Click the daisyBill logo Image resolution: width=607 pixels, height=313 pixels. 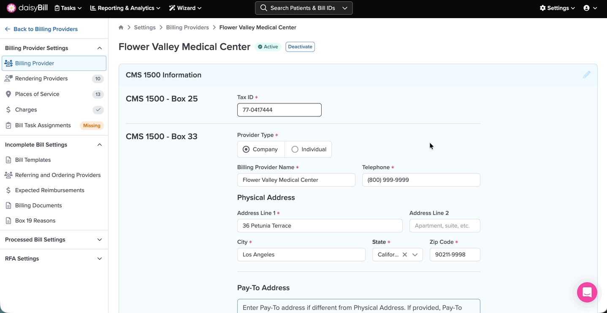click(x=27, y=8)
